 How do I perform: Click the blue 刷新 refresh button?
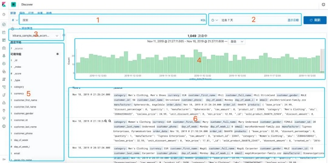(315, 20)
